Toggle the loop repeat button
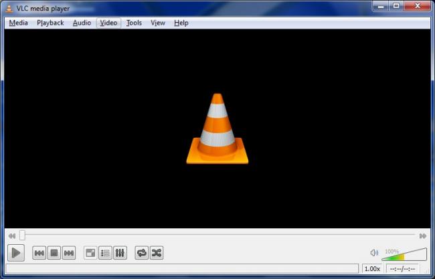The height and width of the screenshot is (279, 435). (x=142, y=253)
